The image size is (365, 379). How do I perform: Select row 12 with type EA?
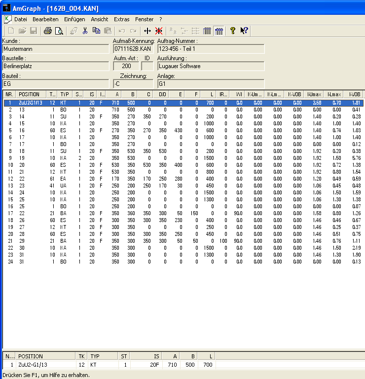coord(183,179)
